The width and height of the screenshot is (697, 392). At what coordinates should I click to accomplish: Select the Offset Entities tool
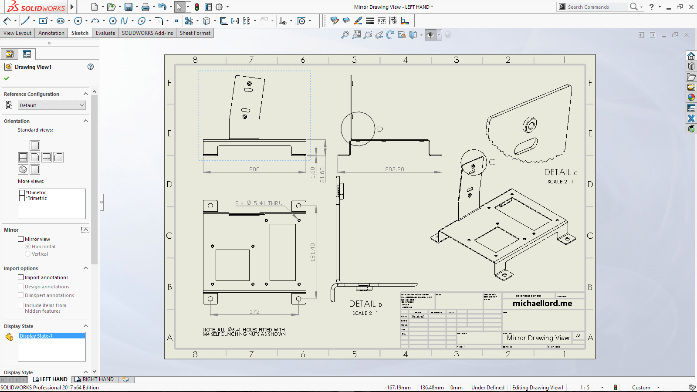223,21
